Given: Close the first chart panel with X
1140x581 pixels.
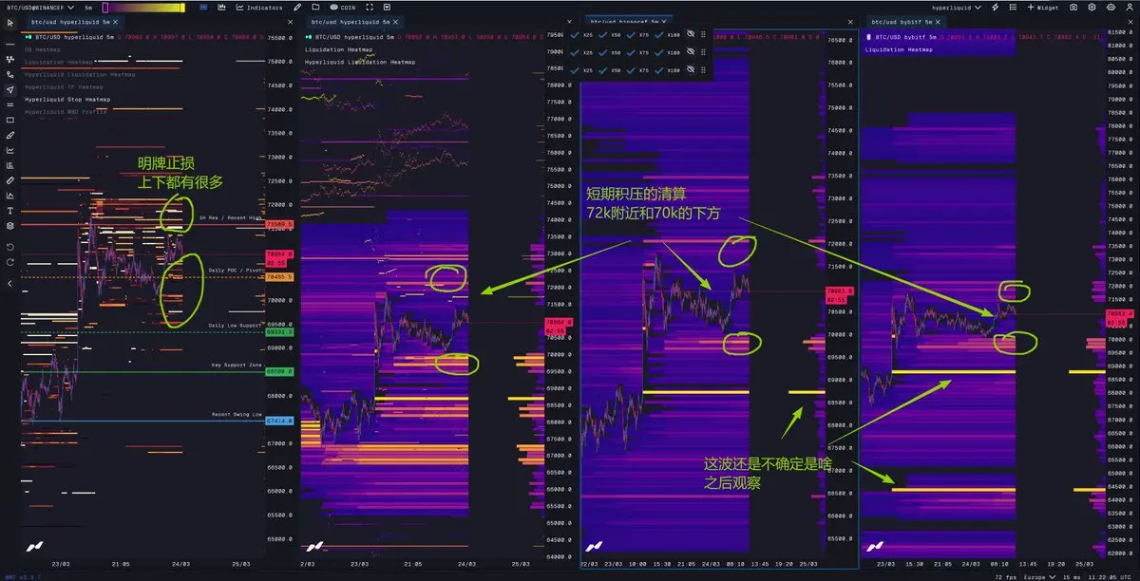Looking at the screenshot, I should tap(291, 22).
